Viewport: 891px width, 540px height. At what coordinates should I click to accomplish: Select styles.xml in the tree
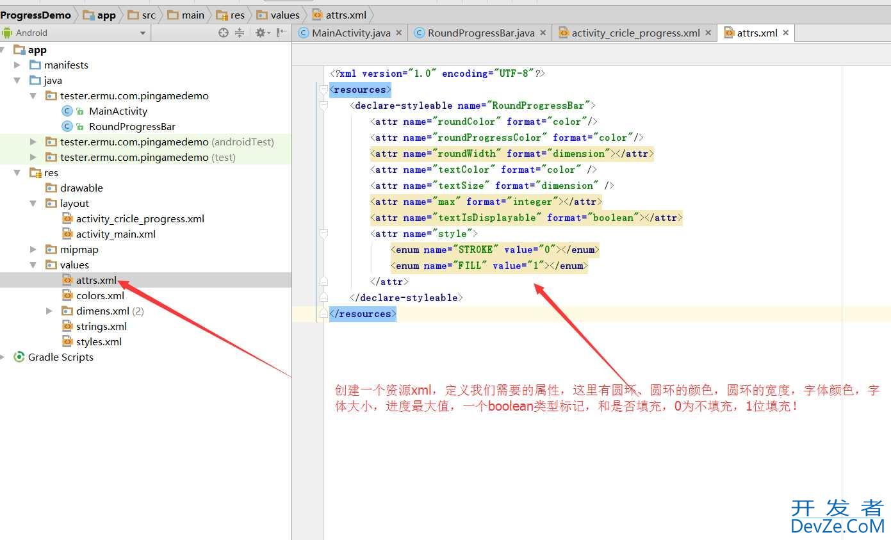99,341
